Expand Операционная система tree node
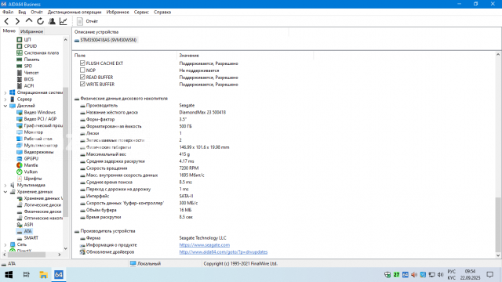The width and height of the screenshot is (502, 282). coord(5,92)
